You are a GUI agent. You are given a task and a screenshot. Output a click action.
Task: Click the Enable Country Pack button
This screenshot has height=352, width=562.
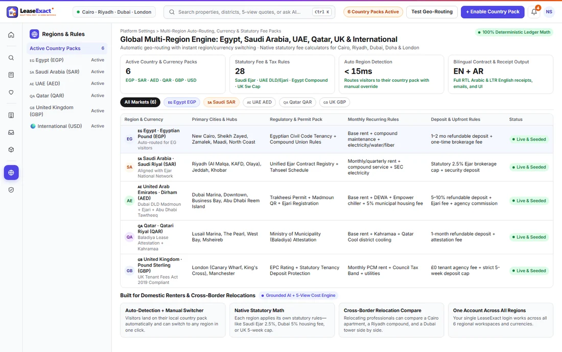[x=493, y=12]
